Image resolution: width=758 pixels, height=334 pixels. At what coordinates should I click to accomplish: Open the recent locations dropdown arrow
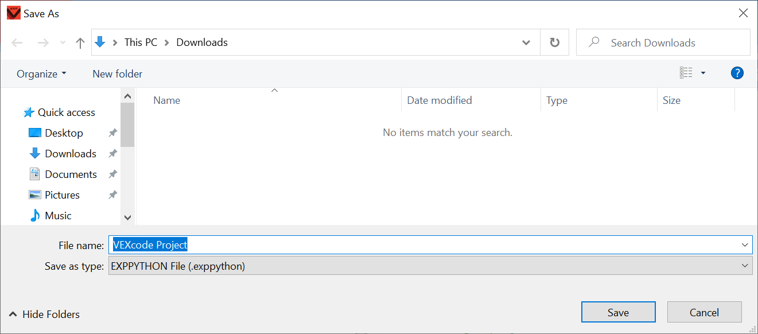(63, 42)
